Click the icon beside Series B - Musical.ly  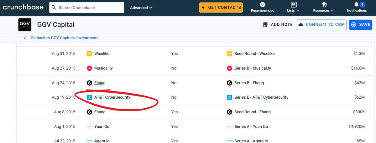pyautogui.click(x=229, y=68)
